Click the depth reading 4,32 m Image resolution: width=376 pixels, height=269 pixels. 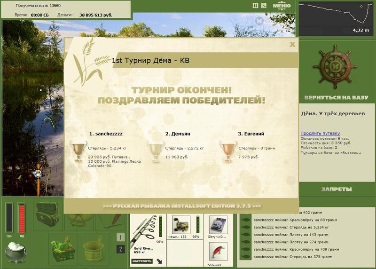click(x=360, y=30)
